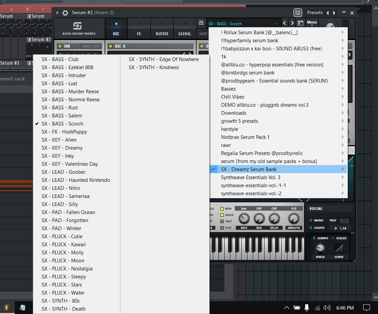Open the Serum preset browser icon
378x314 pixels.
coord(301,23)
